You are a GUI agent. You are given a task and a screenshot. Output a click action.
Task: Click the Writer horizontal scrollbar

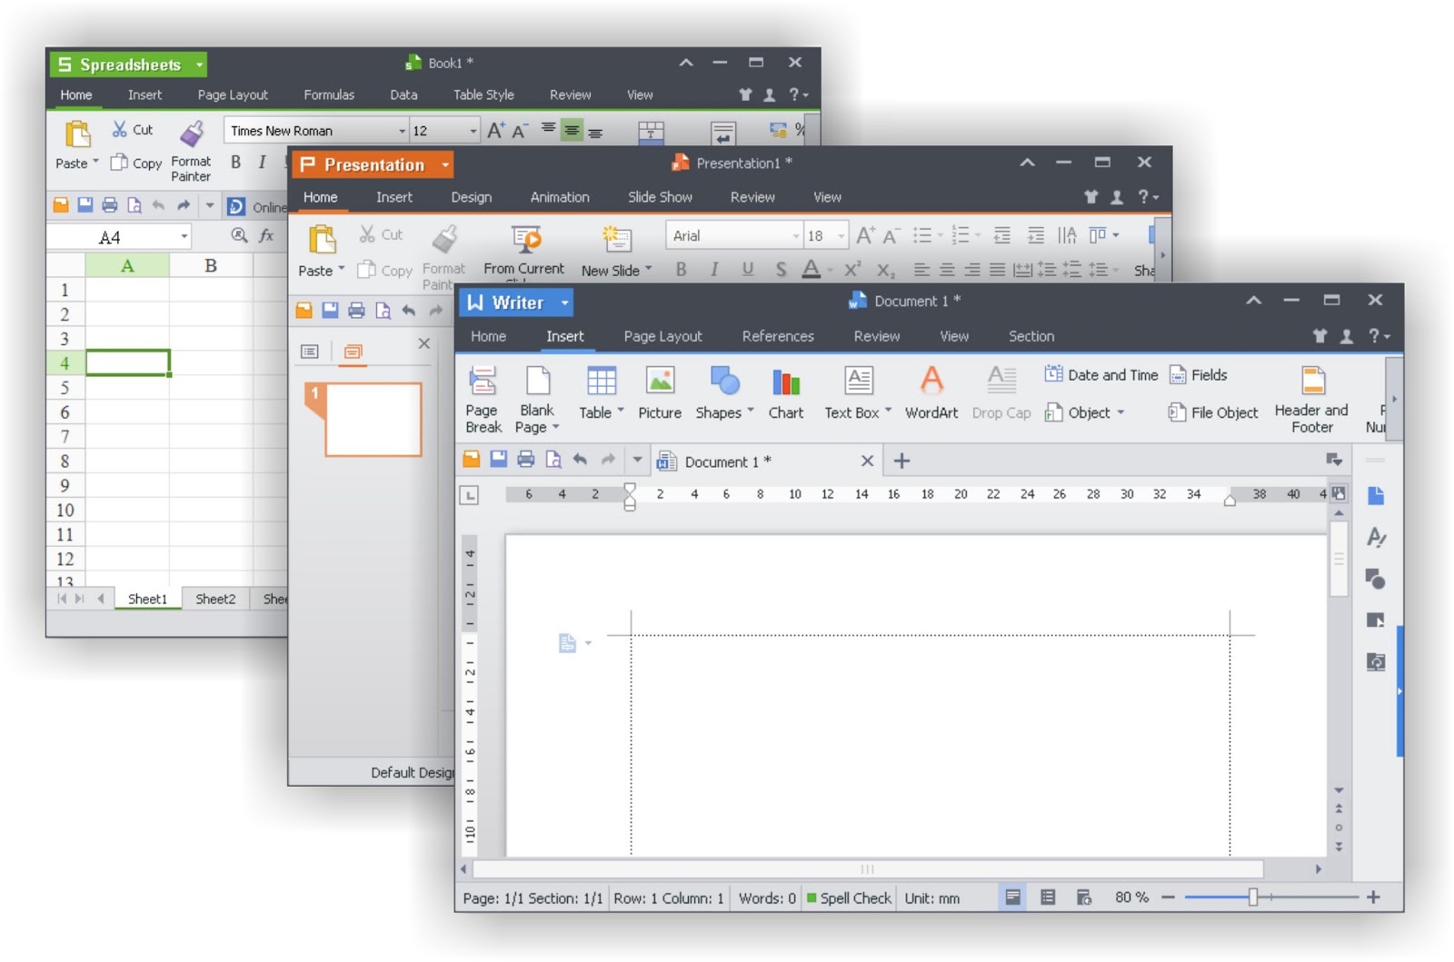[x=868, y=869]
